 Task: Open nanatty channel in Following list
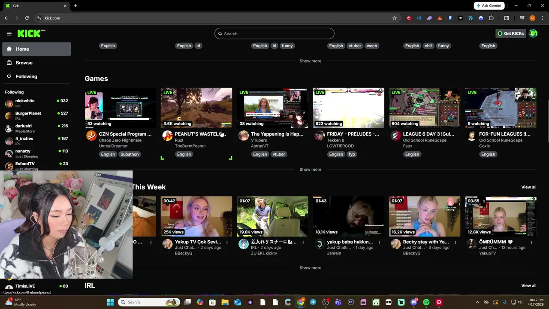(36, 153)
